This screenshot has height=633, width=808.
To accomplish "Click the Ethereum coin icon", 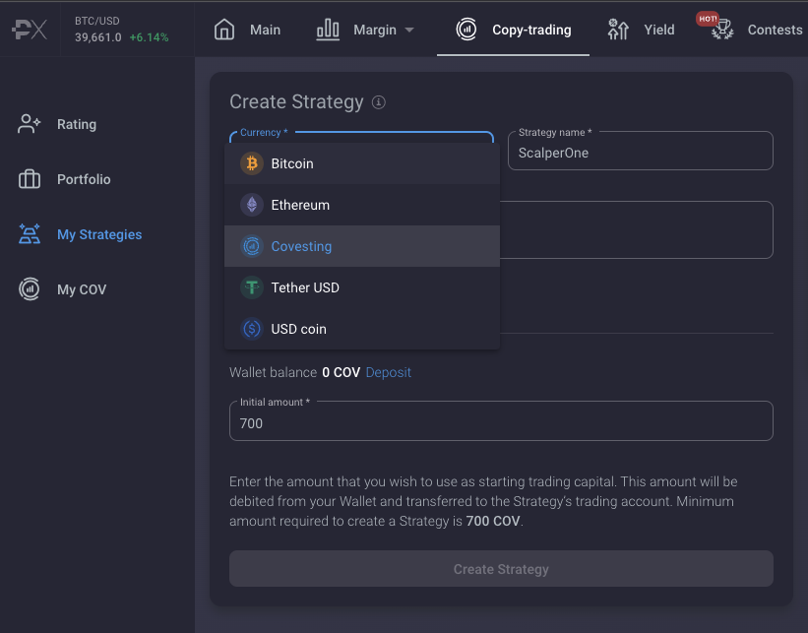I will click(x=252, y=205).
